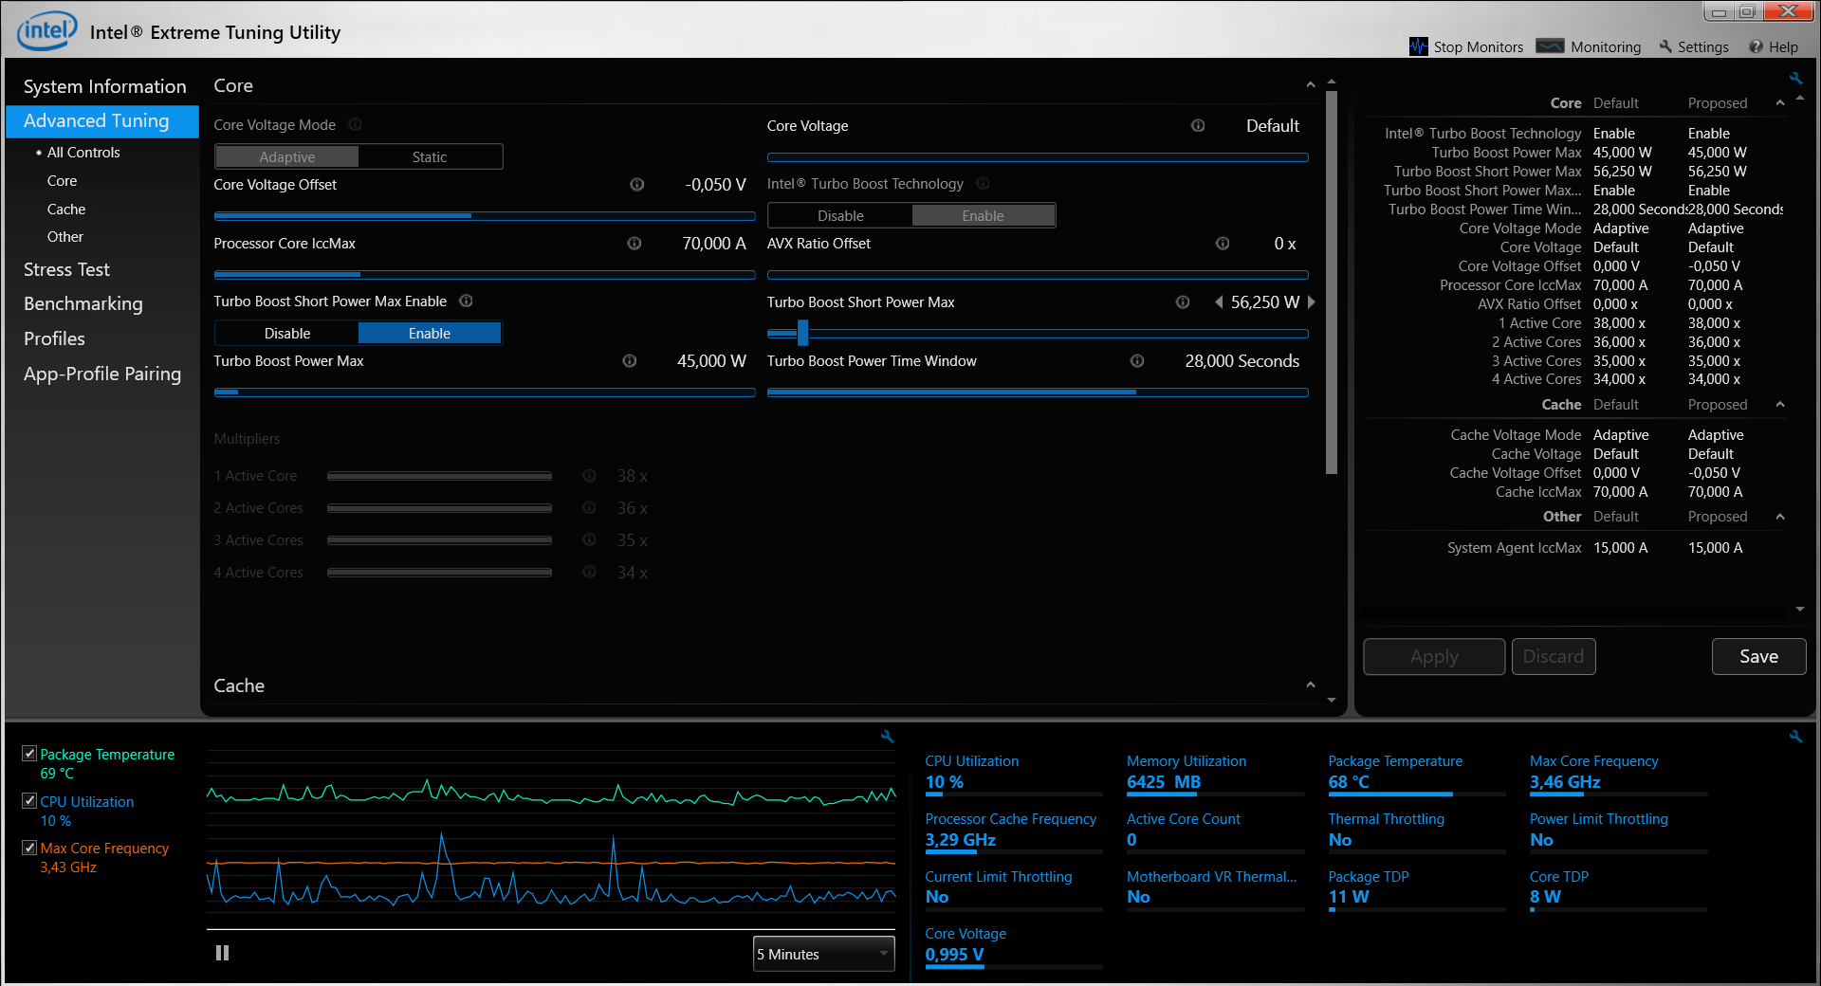Click info icon beside Processor Core IccMax
This screenshot has width=1821, height=986.
click(635, 244)
